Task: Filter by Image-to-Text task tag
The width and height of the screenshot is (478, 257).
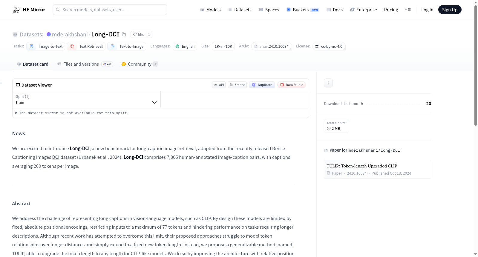Action: pos(46,46)
